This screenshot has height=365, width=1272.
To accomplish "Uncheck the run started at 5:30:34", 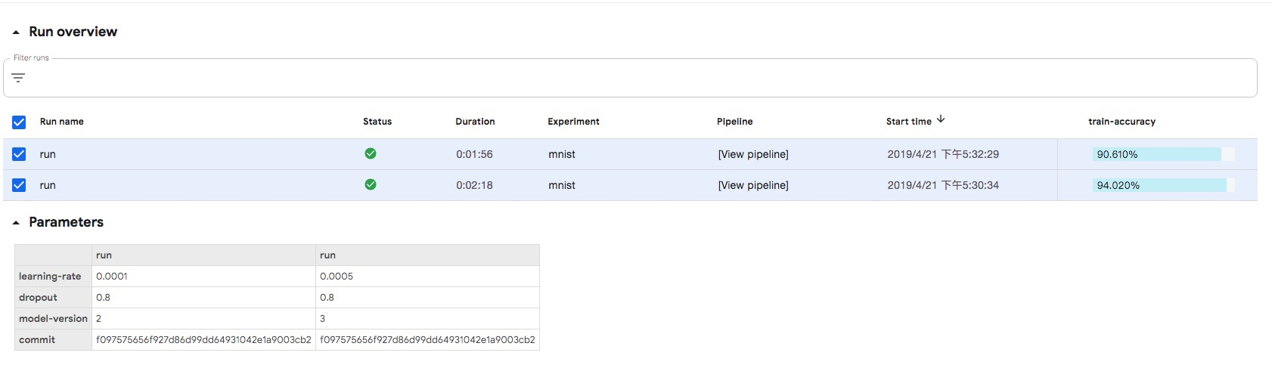I will point(19,185).
